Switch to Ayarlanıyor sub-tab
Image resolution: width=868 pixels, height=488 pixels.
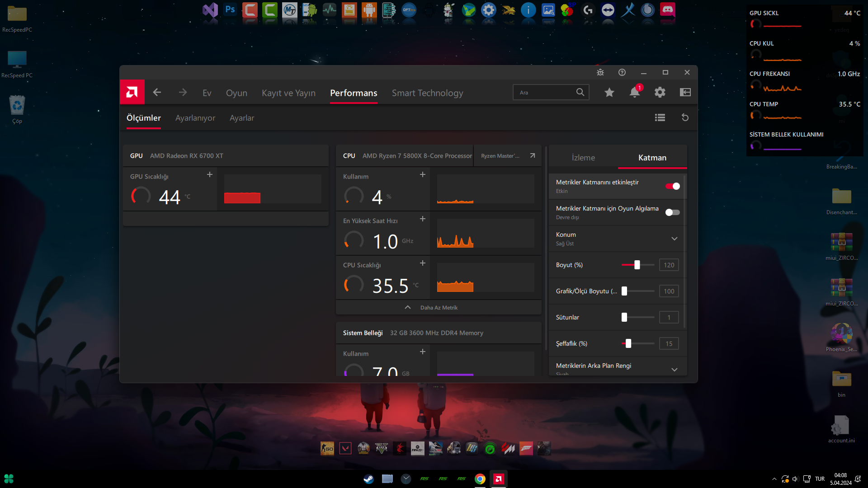point(195,118)
